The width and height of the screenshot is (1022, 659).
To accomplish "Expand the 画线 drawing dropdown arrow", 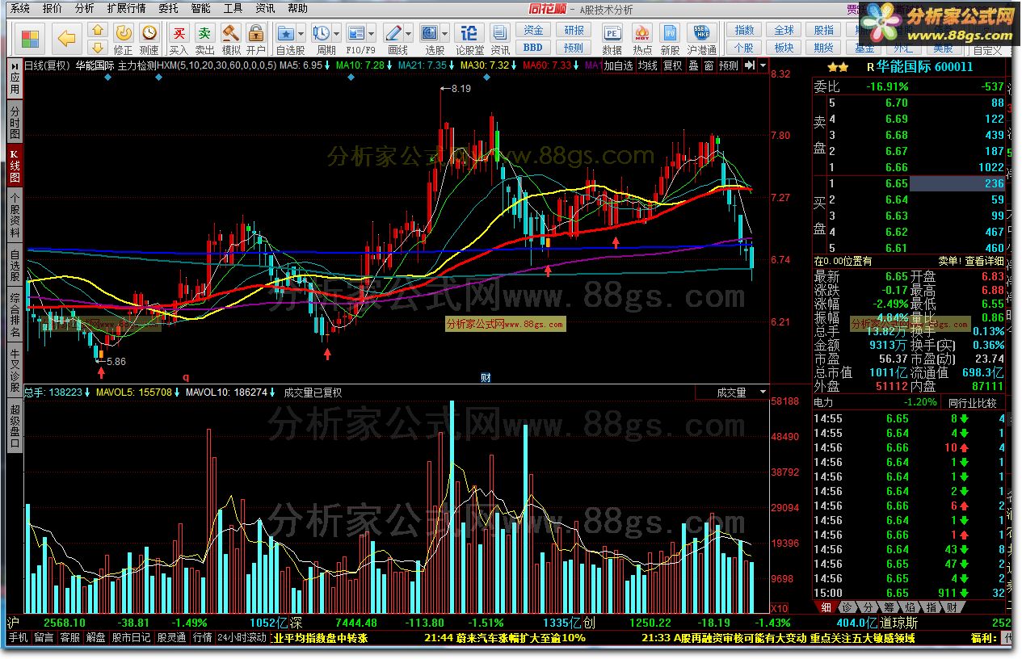I will point(409,34).
